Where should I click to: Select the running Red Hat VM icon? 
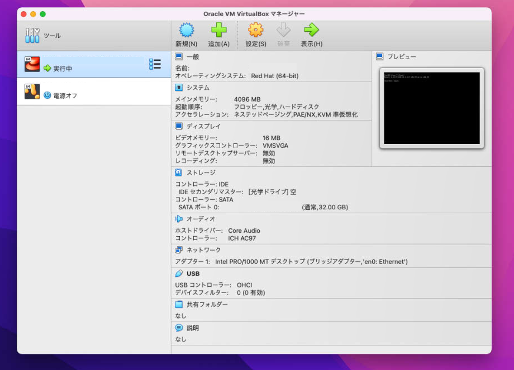[x=32, y=64]
